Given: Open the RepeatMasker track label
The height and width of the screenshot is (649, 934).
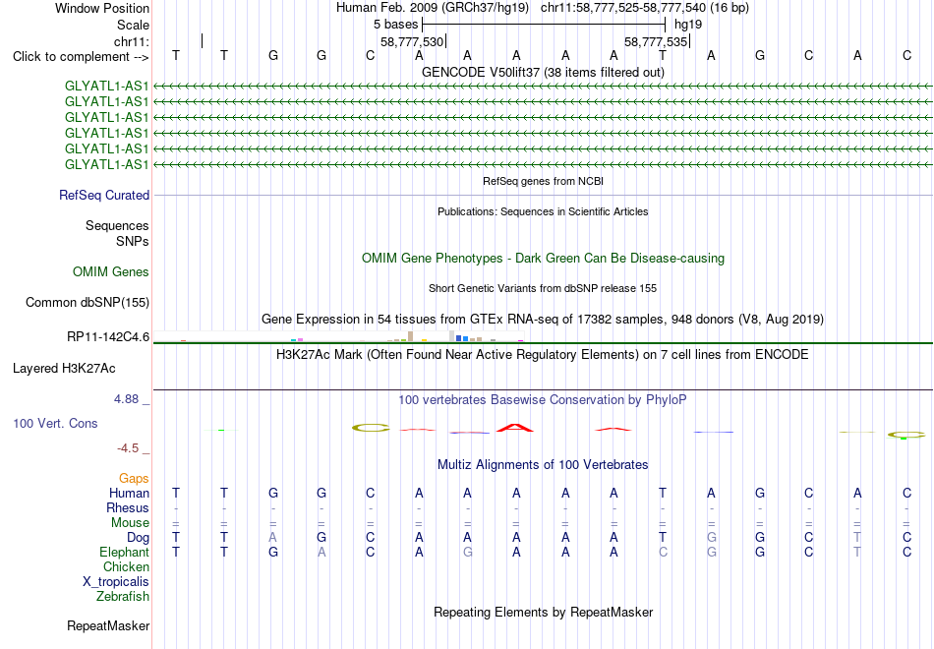Looking at the screenshot, I should (x=108, y=625).
